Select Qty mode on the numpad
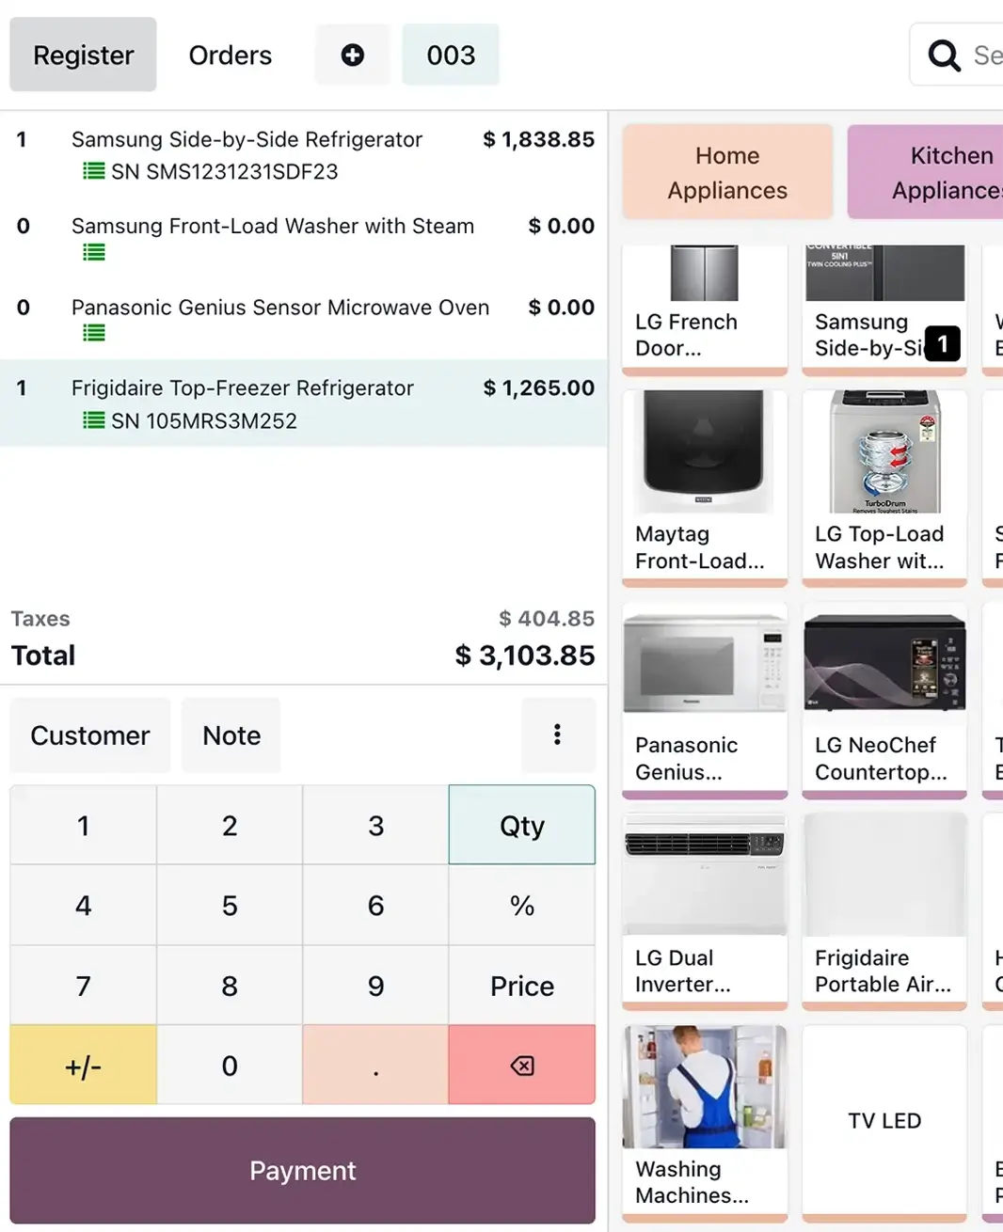The height and width of the screenshot is (1232, 1003). 522,826
